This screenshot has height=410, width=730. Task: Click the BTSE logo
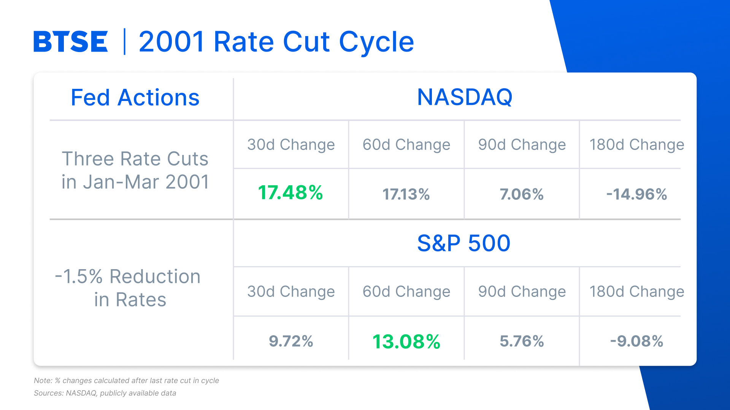[71, 42]
